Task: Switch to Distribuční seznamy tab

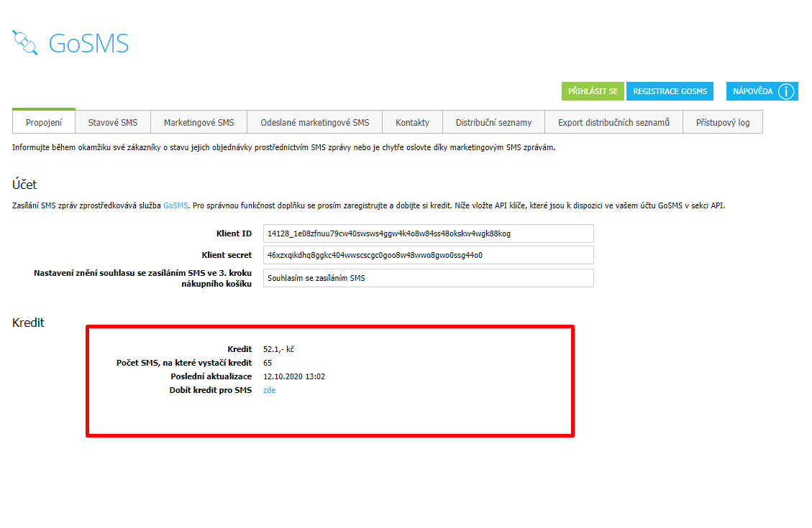Action: (493, 122)
